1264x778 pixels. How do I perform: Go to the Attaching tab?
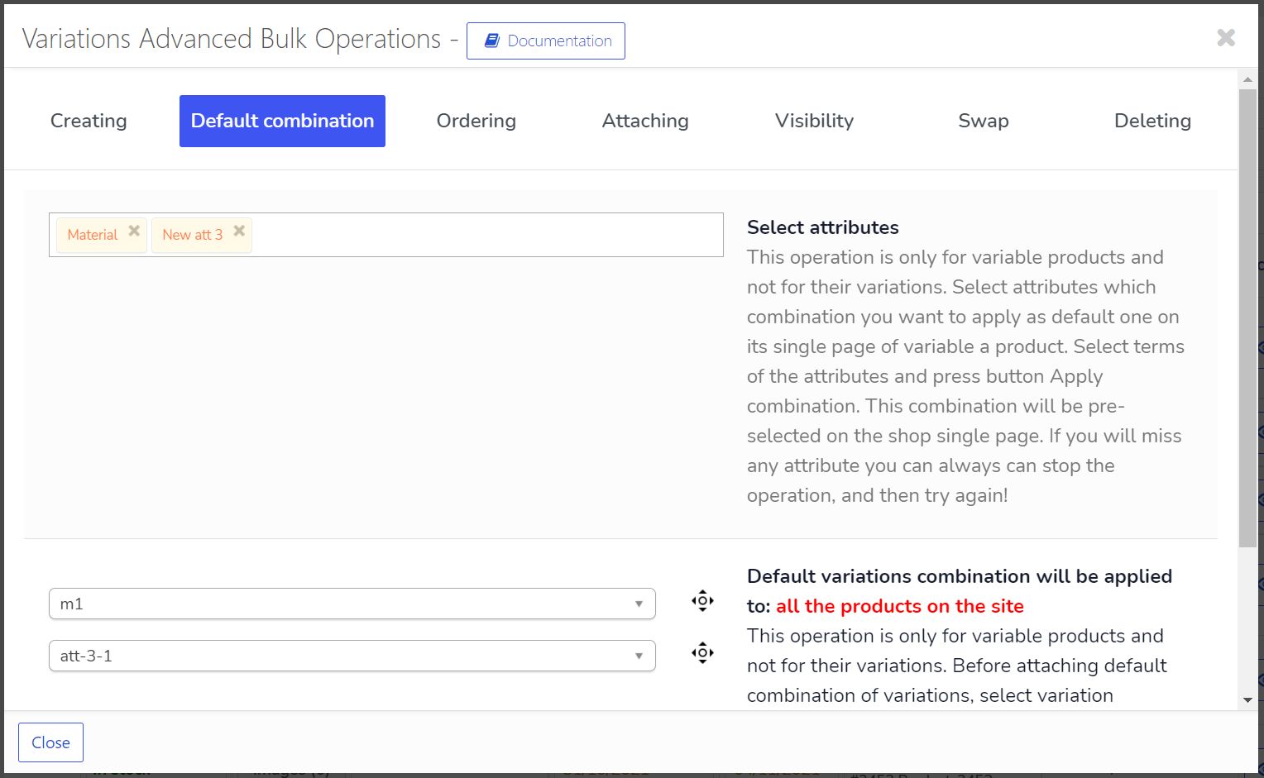pyautogui.click(x=645, y=121)
